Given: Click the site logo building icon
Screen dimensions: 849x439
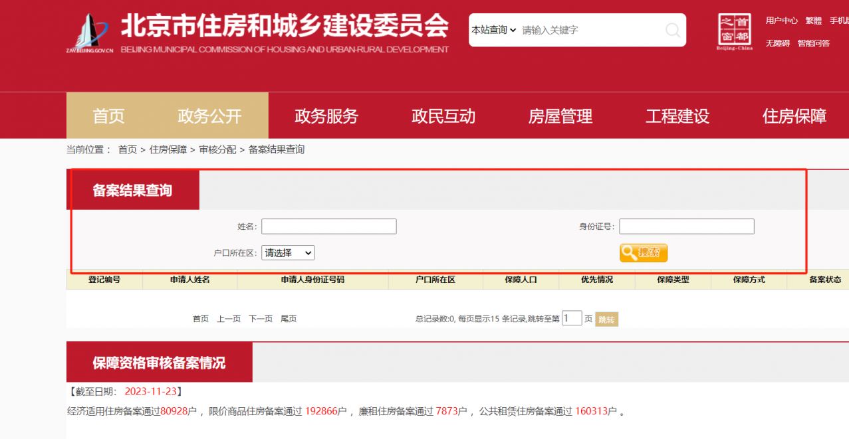Looking at the screenshot, I should pyautogui.click(x=90, y=33).
